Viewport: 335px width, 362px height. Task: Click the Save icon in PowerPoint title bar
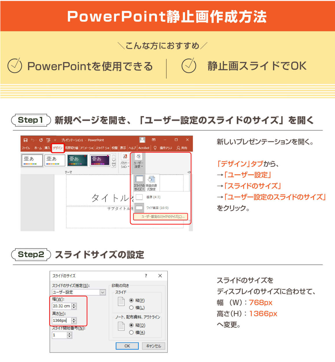25,140
